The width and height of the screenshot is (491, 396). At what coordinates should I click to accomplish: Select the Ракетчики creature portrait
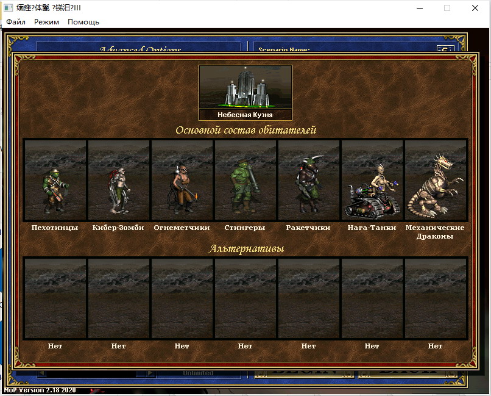(x=309, y=180)
